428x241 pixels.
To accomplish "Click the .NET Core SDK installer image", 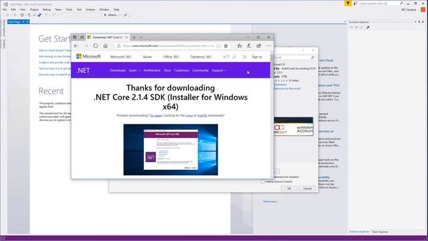I will coord(171,149).
